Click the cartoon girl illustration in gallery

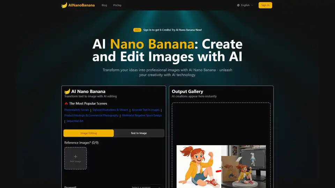pyautogui.click(x=199, y=166)
